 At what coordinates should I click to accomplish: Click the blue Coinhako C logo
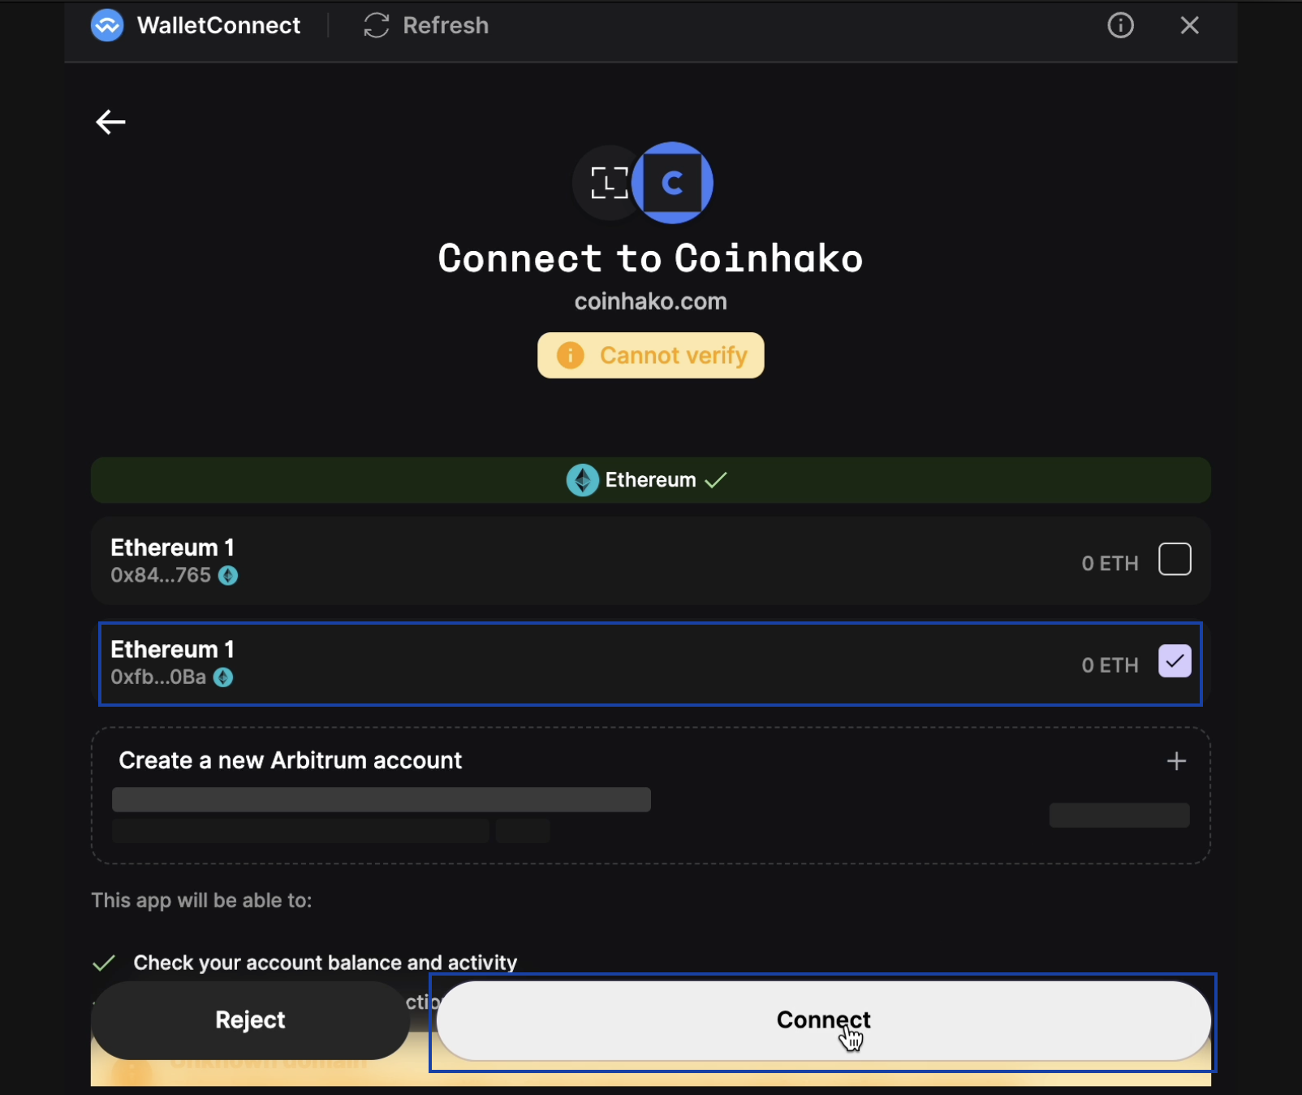(673, 183)
